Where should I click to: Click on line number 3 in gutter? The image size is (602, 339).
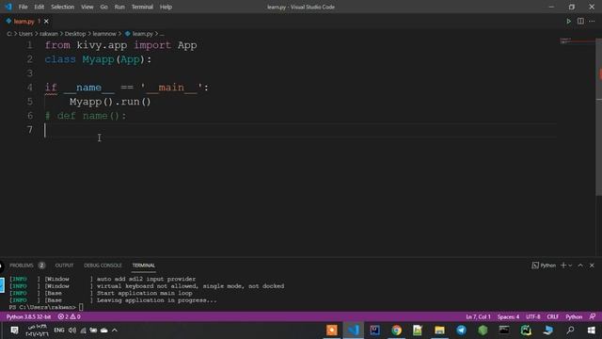pos(29,73)
